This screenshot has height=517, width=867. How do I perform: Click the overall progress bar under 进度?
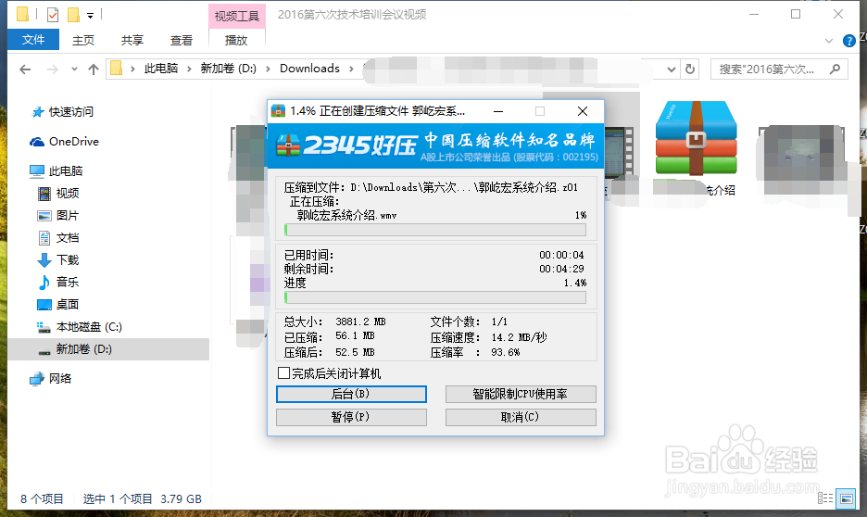pyautogui.click(x=435, y=297)
